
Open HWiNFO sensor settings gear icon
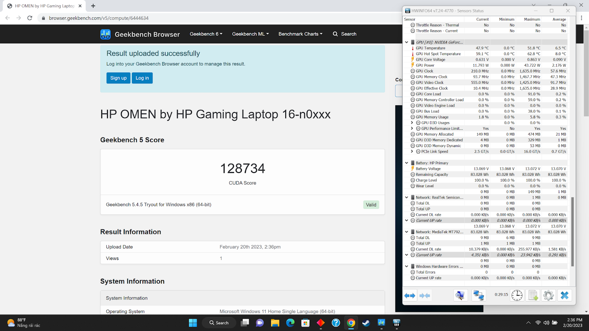click(549, 295)
